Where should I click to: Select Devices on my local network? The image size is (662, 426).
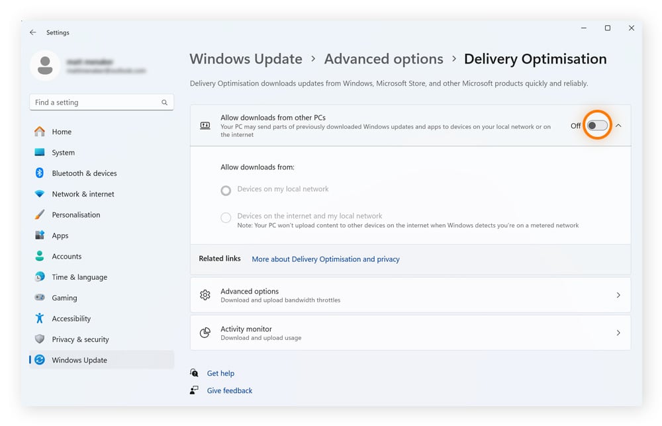click(x=226, y=191)
